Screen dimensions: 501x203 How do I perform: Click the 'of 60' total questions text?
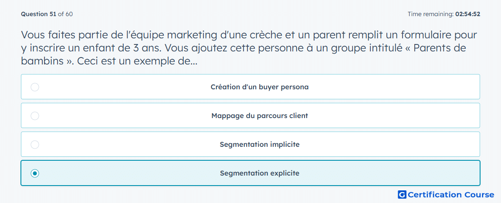point(65,14)
